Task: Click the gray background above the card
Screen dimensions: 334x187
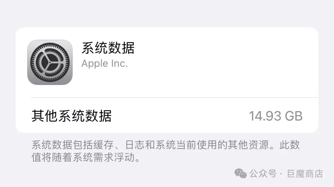Action: tap(167, 13)
